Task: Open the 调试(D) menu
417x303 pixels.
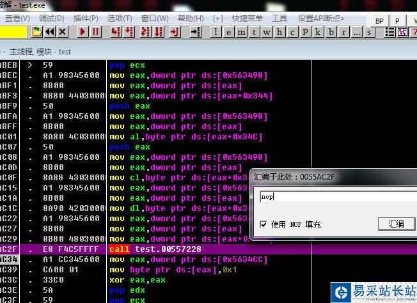Action: tap(52, 19)
